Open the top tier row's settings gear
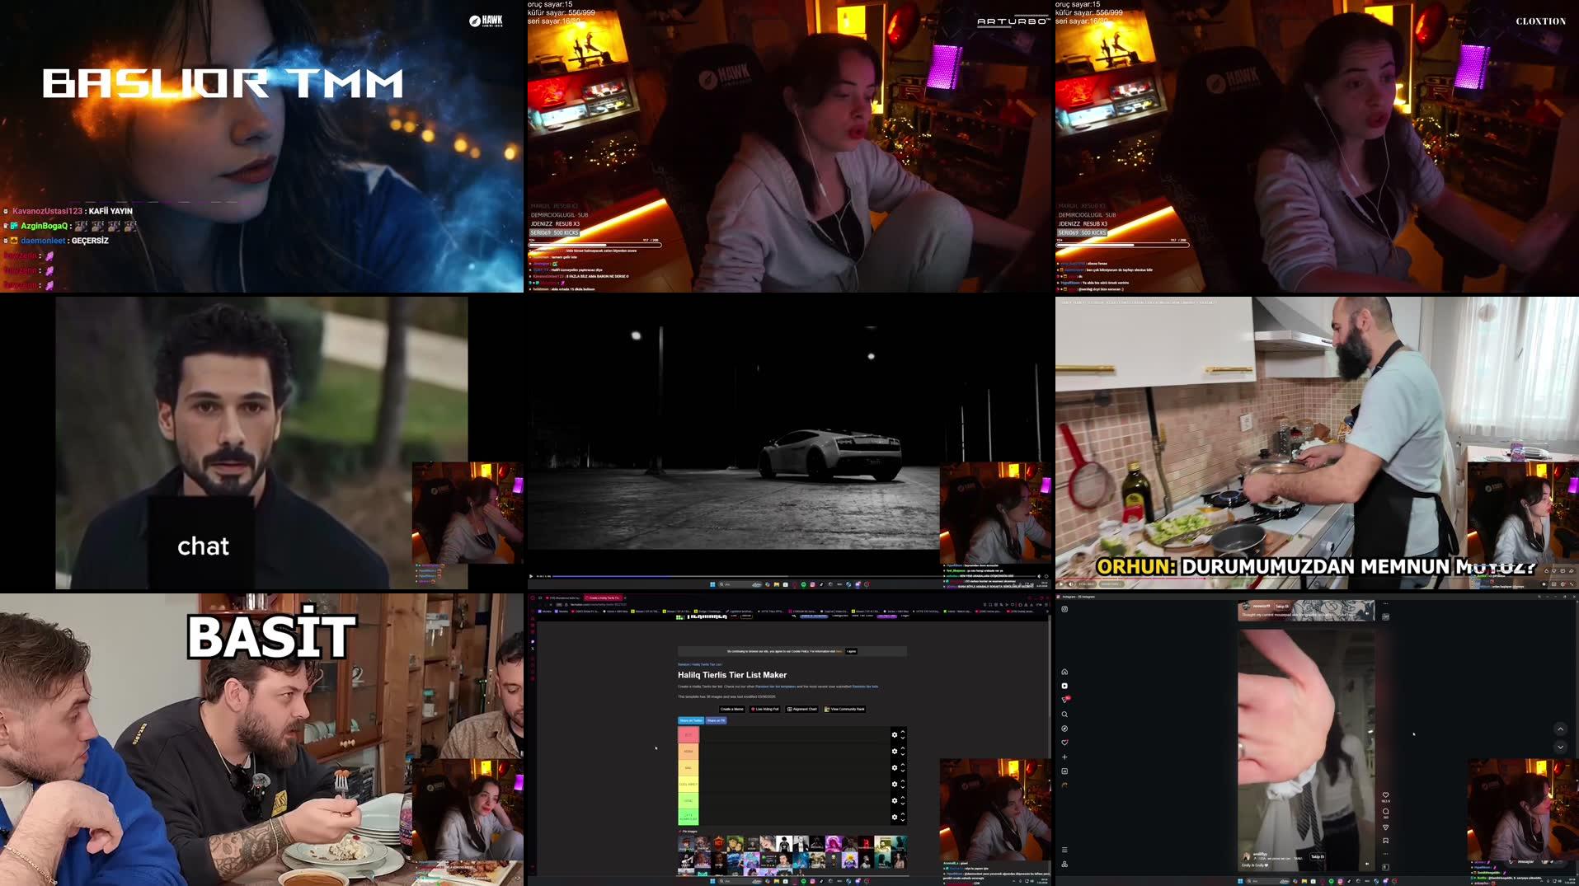Viewport: 1579px width, 886px height. point(895,735)
